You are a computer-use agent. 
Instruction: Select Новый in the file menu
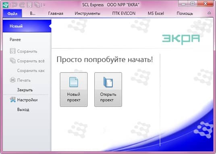(27, 26)
